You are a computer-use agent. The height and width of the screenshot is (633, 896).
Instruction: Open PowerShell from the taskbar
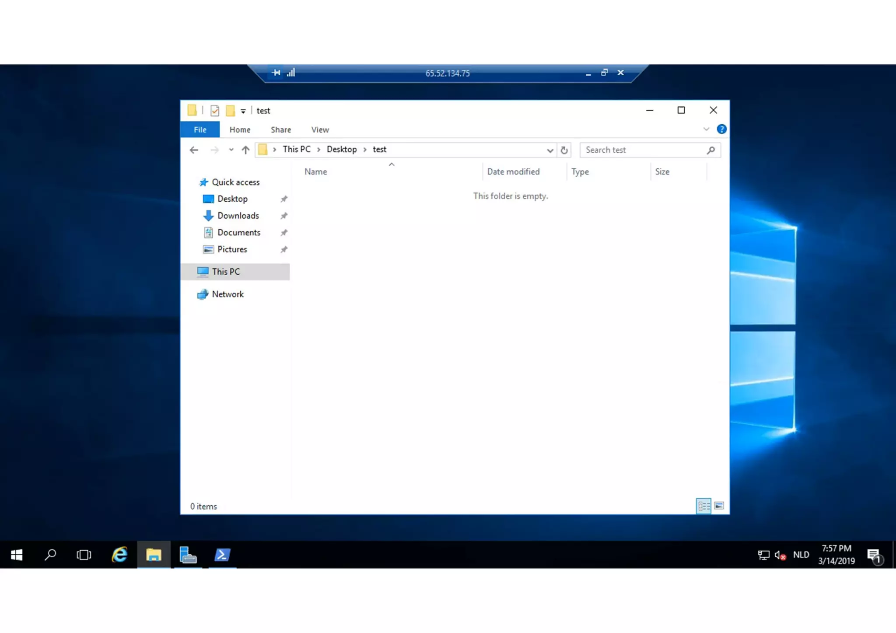pyautogui.click(x=222, y=555)
